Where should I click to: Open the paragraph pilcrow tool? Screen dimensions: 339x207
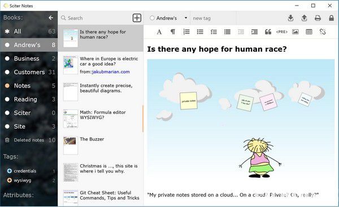[173, 32]
